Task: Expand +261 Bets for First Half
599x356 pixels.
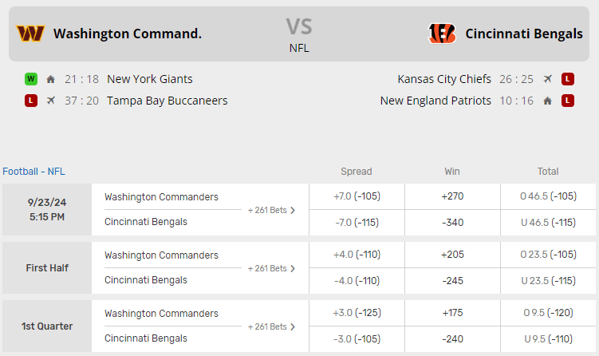Action: coord(271,268)
